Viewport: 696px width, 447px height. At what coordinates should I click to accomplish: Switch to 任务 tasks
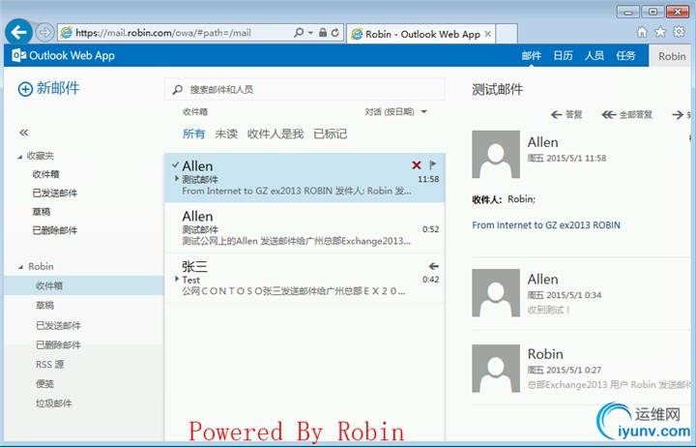pyautogui.click(x=625, y=55)
